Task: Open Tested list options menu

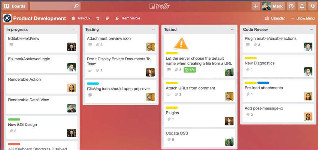Action: coord(233,29)
